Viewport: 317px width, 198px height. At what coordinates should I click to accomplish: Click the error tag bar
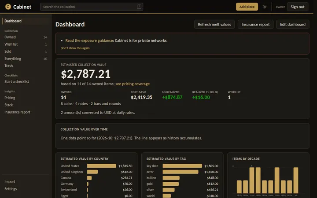click(181, 172)
